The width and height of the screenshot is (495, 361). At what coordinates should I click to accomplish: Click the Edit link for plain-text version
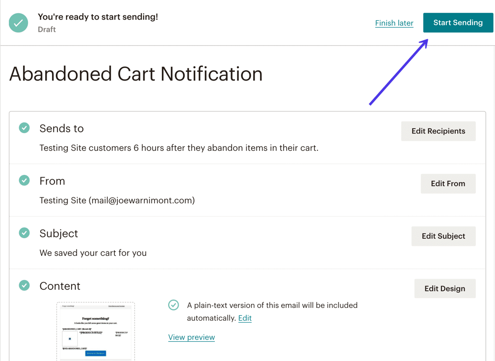tap(245, 318)
